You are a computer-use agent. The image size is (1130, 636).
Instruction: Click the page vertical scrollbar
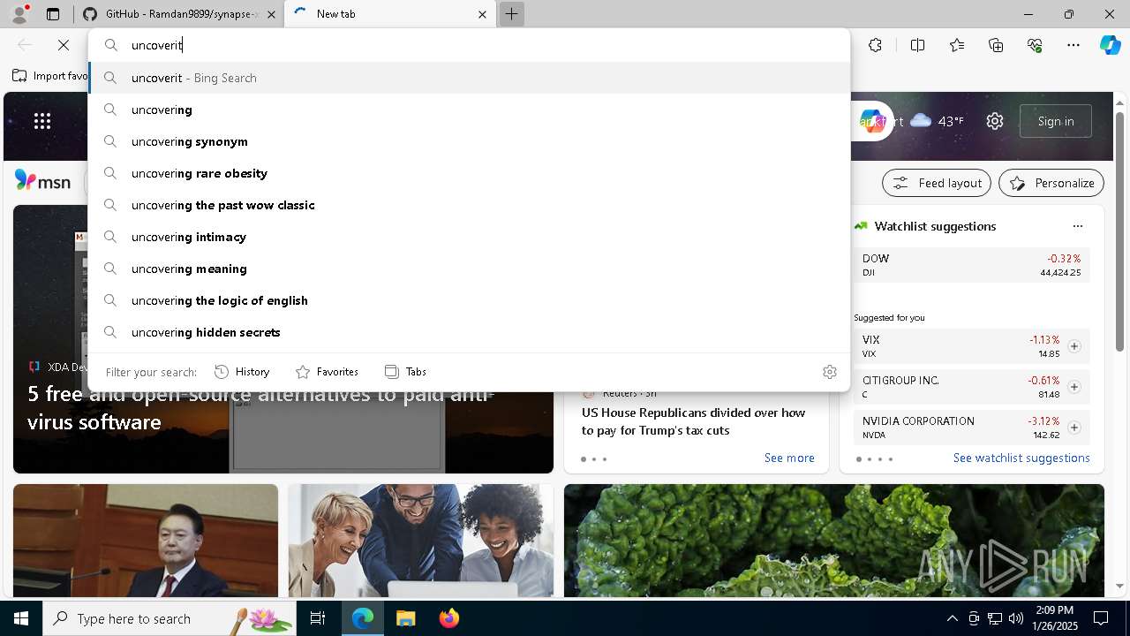[x=1120, y=230]
